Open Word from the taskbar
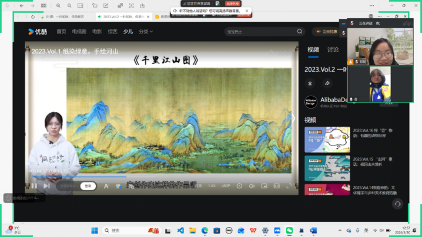Viewport: 422px width, 237px height. click(313, 231)
